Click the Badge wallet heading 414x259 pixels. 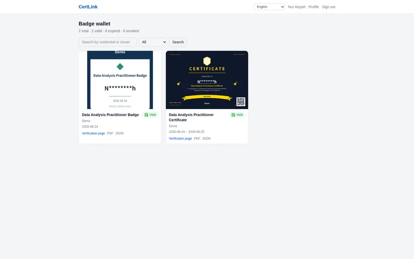pyautogui.click(x=94, y=24)
